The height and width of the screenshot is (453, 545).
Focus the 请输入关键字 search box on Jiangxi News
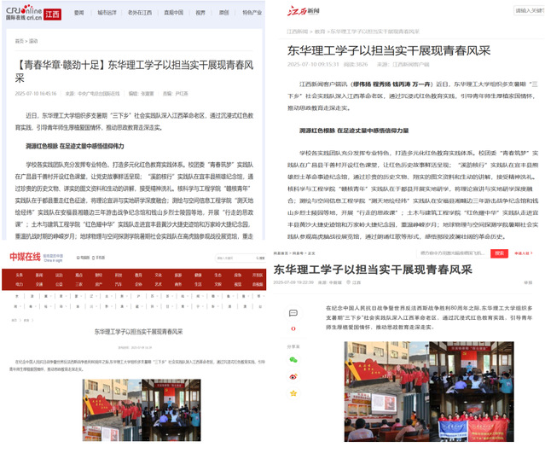point(530,11)
